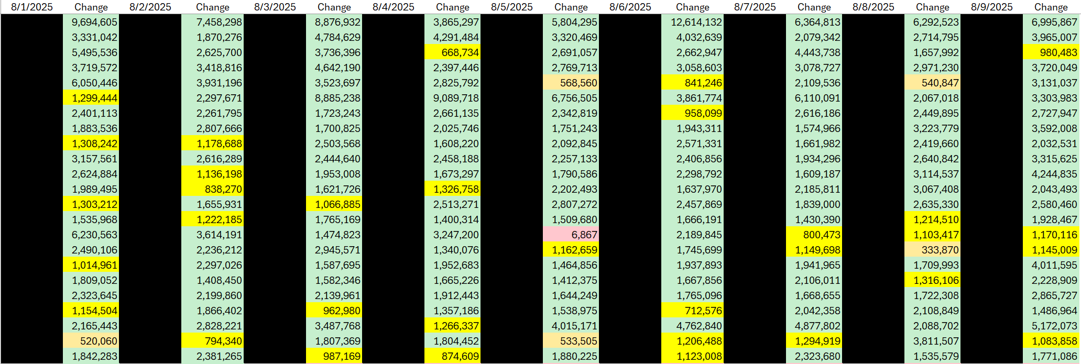
Task: Click cell with value 6,364,813
Action: pyautogui.click(x=814, y=22)
